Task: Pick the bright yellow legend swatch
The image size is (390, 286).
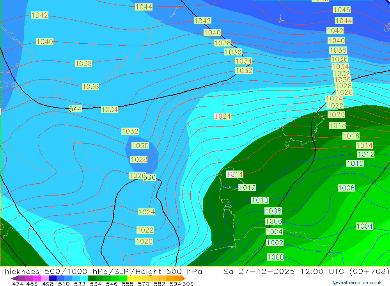Action: click(131, 278)
